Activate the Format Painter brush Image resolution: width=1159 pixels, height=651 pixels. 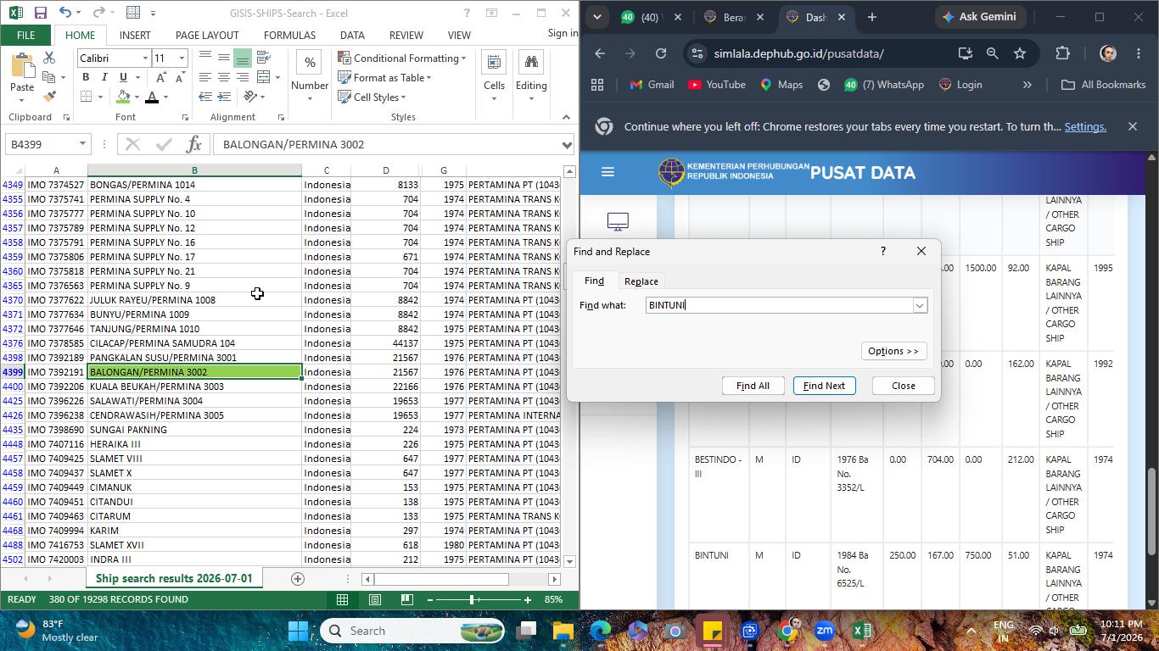click(x=48, y=97)
